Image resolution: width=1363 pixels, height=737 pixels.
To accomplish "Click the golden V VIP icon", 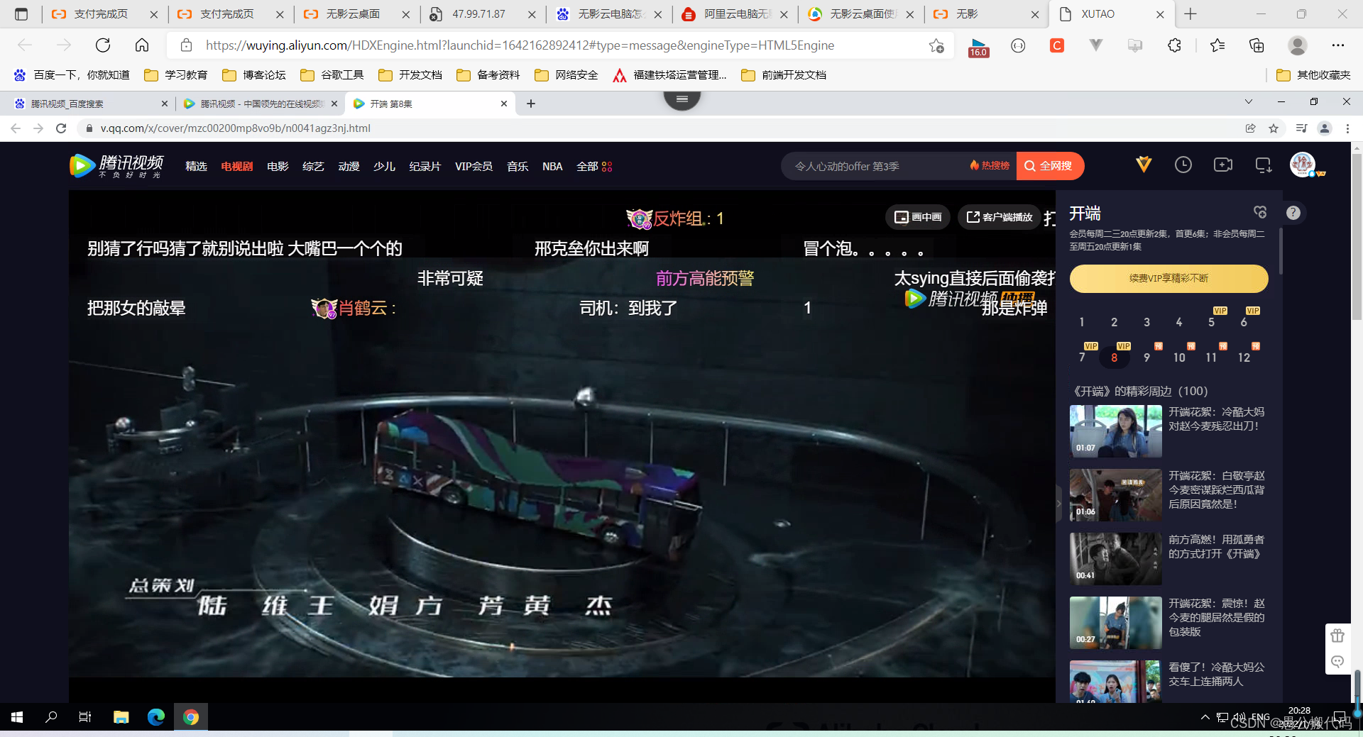I will (x=1144, y=164).
